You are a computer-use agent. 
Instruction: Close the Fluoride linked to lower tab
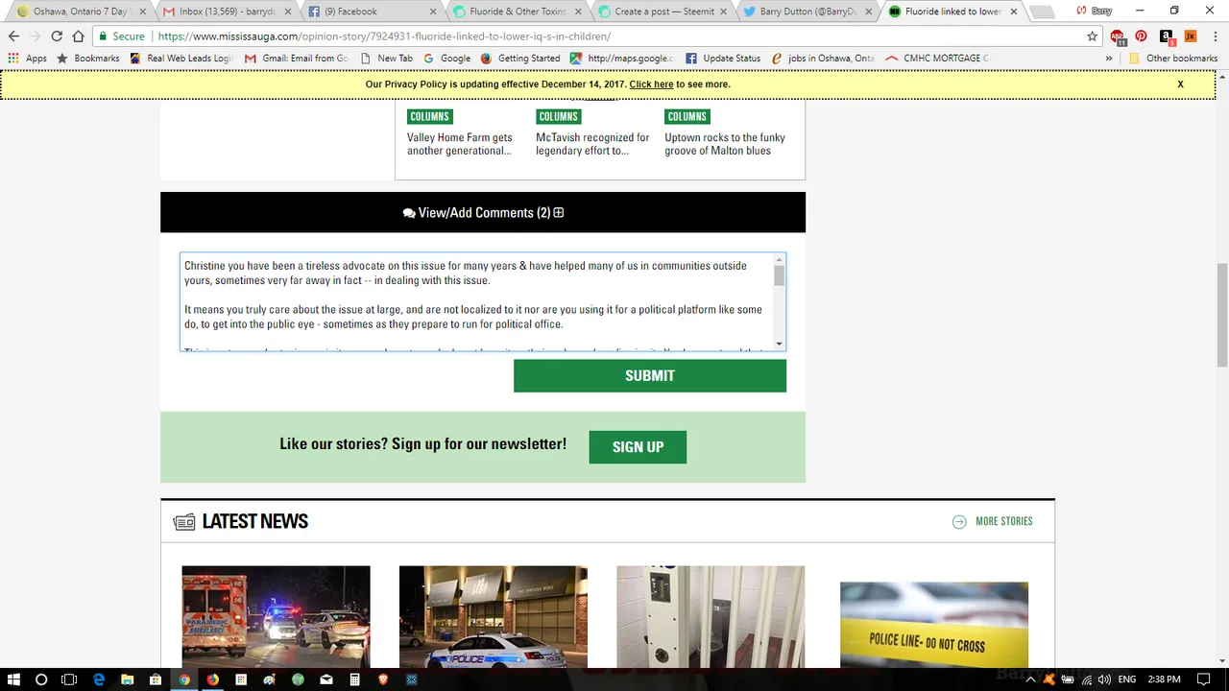click(1013, 12)
